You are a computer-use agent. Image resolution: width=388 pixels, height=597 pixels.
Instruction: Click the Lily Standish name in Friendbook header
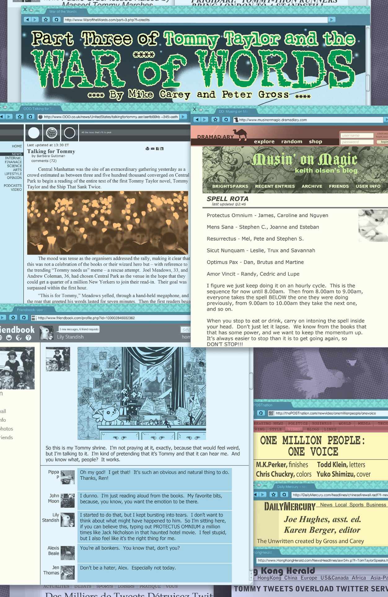pyautogui.click(x=70, y=337)
